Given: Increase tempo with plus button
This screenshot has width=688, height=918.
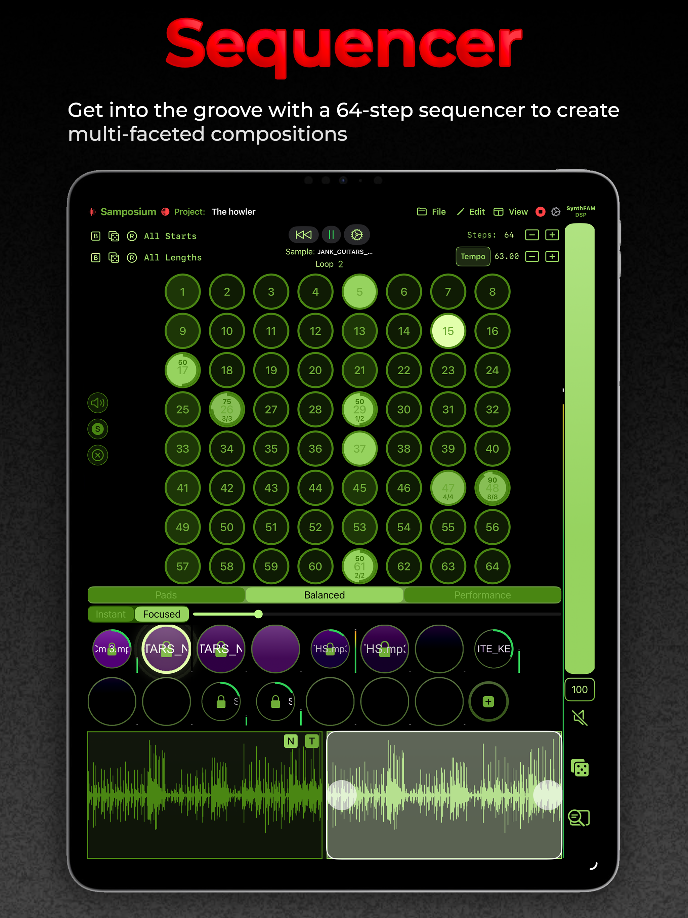Looking at the screenshot, I should pos(552,256).
